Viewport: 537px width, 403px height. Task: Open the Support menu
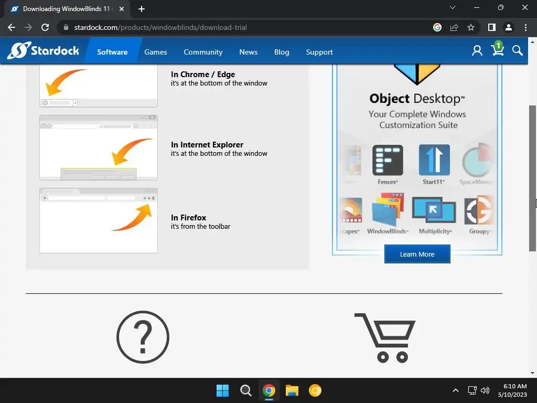319,52
